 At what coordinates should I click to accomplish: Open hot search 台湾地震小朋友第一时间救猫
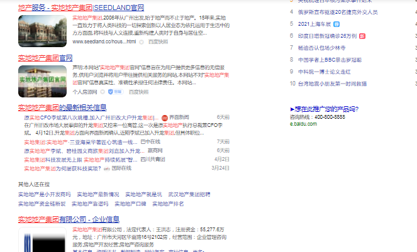(x=332, y=84)
